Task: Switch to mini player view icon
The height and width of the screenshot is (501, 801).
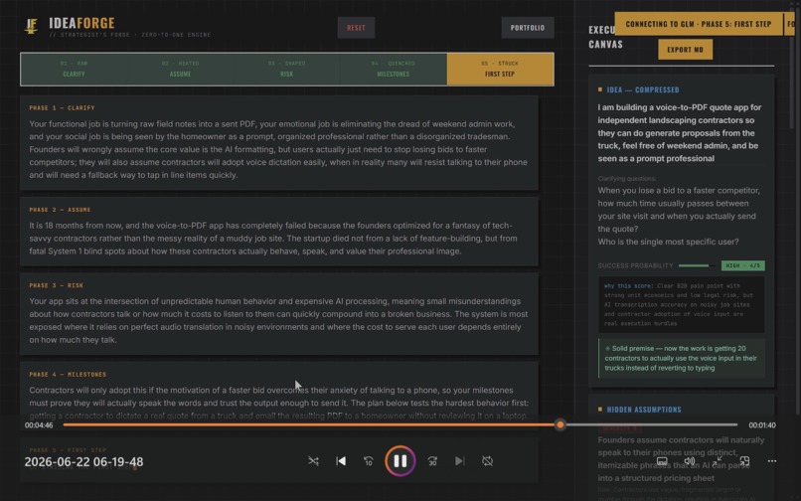Action: 744,461
